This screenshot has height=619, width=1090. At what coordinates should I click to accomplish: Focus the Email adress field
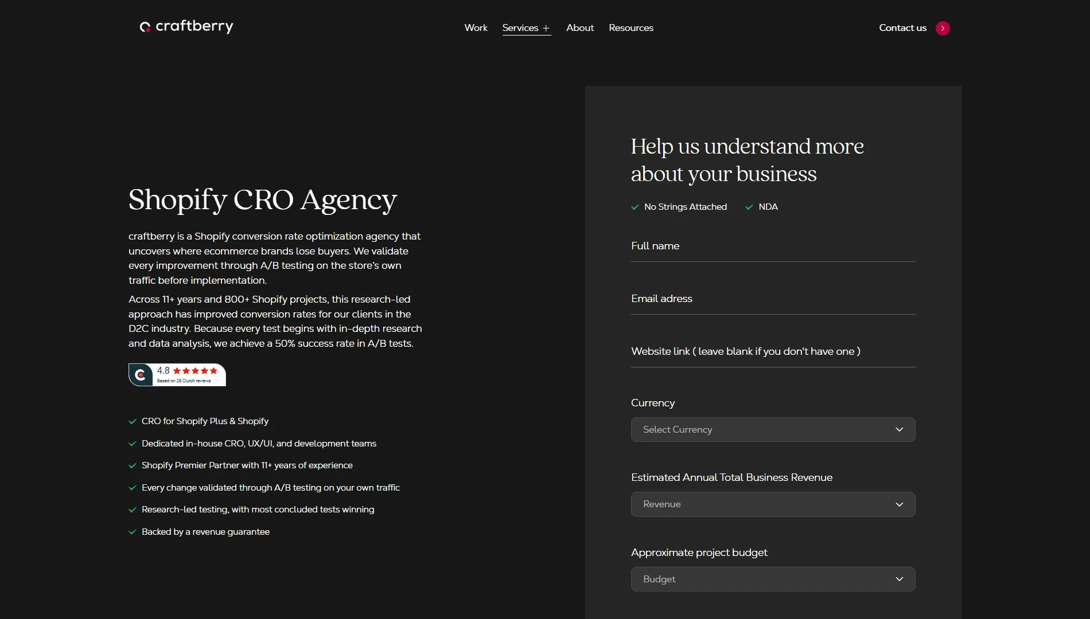[773, 299]
